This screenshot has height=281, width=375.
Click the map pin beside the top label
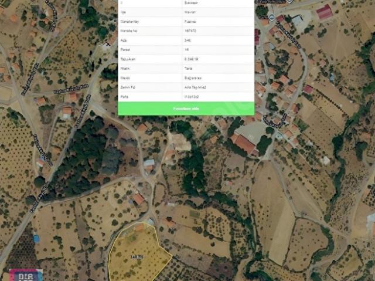289,1
